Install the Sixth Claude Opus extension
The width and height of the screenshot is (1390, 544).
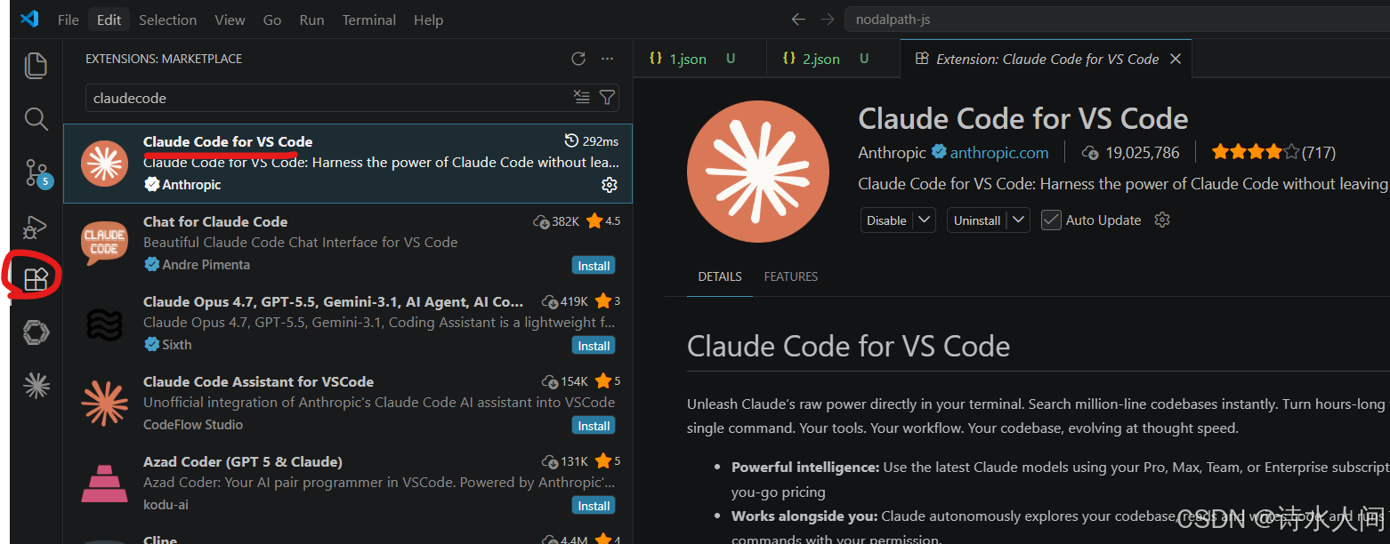pyautogui.click(x=594, y=346)
